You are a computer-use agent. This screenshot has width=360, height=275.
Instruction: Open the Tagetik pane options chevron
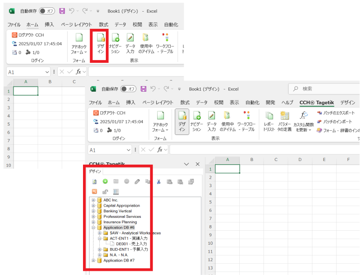pyautogui.click(x=187, y=164)
